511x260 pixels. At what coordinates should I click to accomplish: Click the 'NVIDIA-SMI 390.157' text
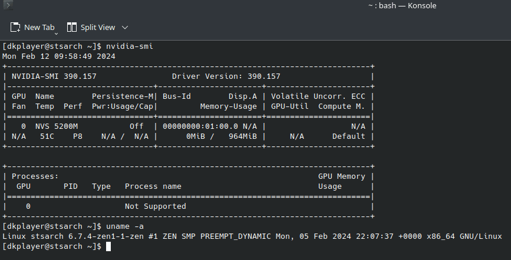point(54,76)
